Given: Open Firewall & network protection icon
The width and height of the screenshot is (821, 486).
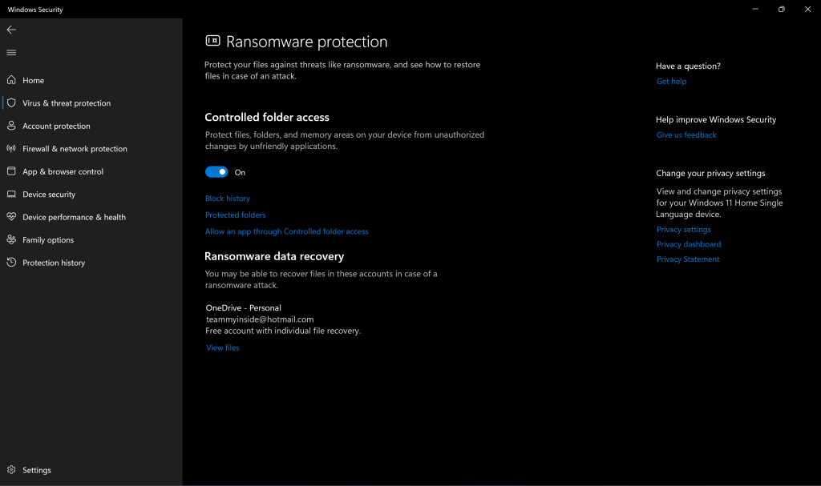Looking at the screenshot, I should click(11, 149).
